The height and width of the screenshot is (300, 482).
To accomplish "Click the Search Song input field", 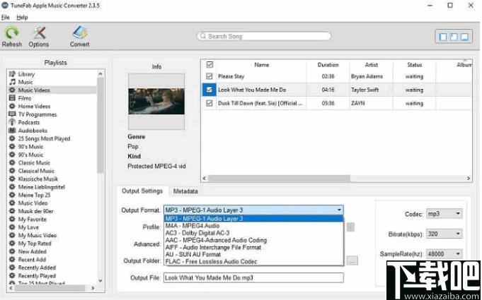I will pyautogui.click(x=264, y=36).
